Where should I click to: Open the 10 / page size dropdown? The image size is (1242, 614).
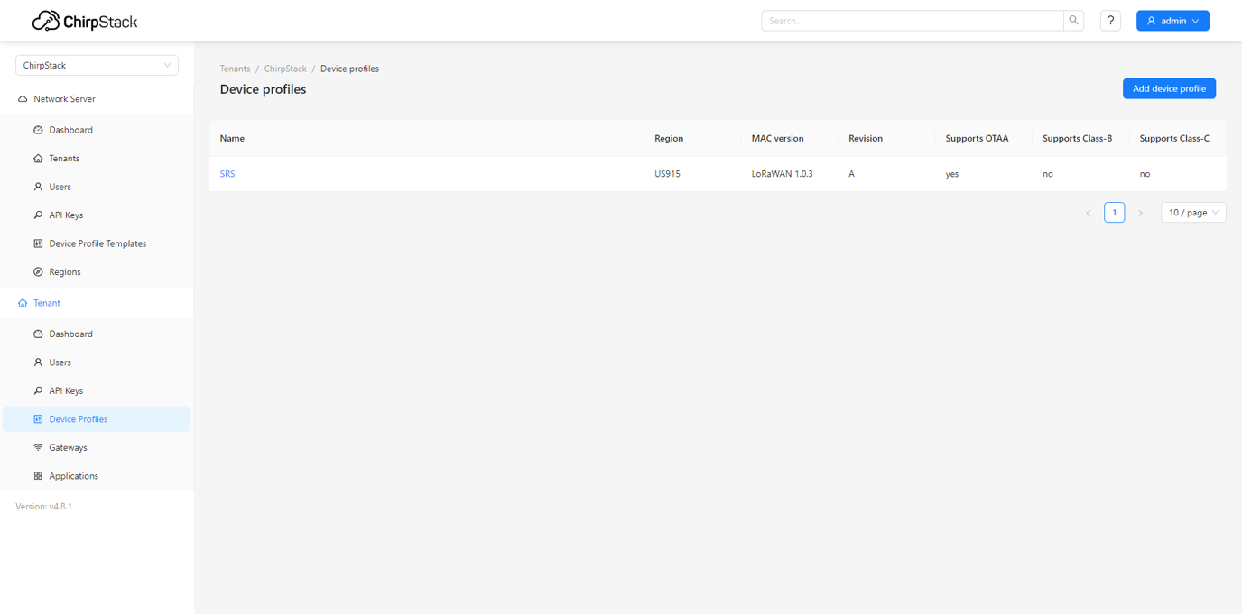coord(1192,212)
